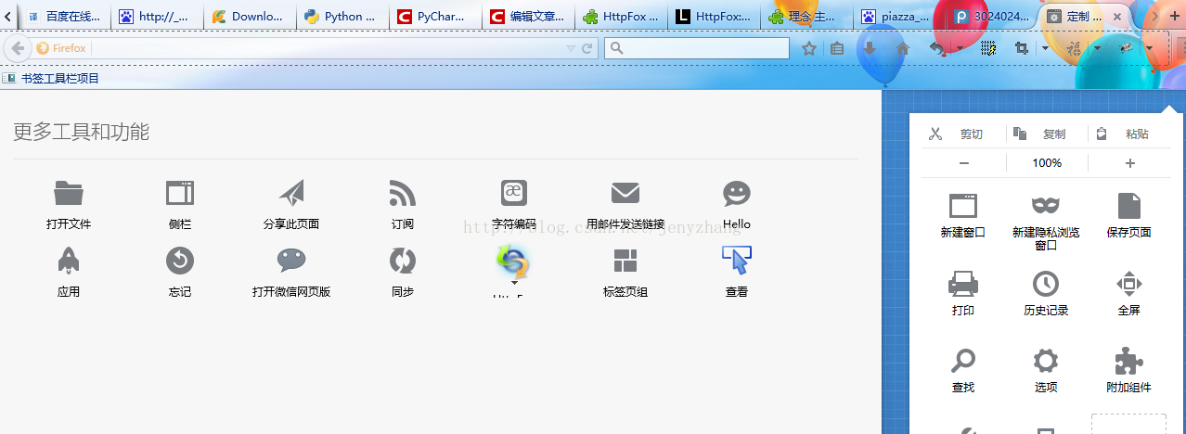Open History (历史记录) clock icon

click(1046, 283)
